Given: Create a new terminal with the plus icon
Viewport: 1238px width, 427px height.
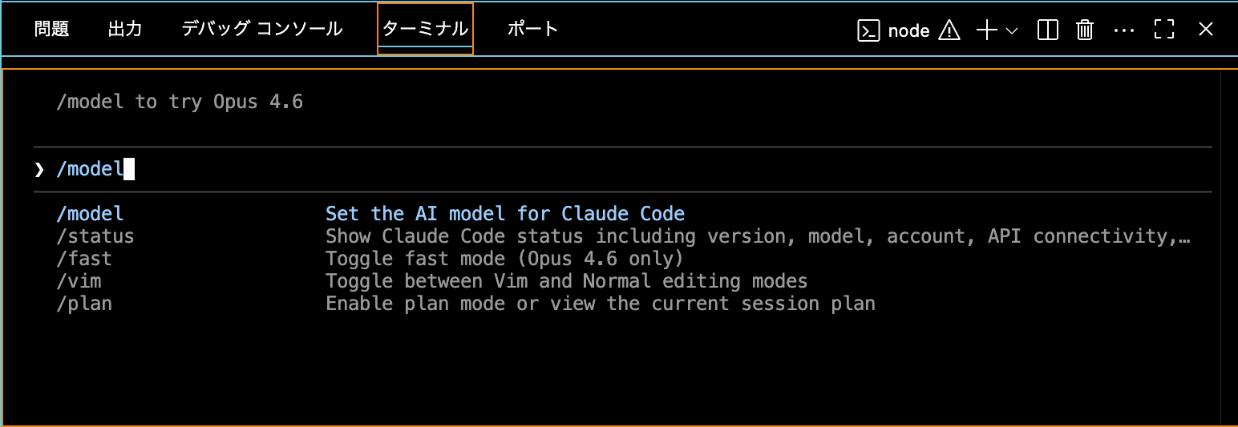Looking at the screenshot, I should click(x=987, y=30).
